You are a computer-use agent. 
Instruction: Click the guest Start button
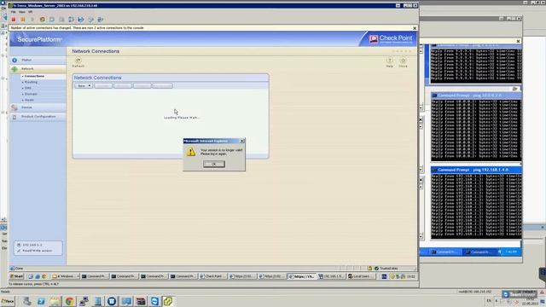[x=16, y=276]
